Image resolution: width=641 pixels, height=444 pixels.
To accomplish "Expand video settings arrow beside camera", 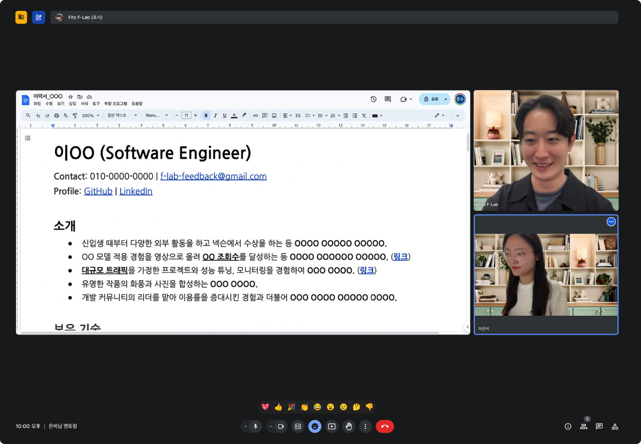I will 271,426.
